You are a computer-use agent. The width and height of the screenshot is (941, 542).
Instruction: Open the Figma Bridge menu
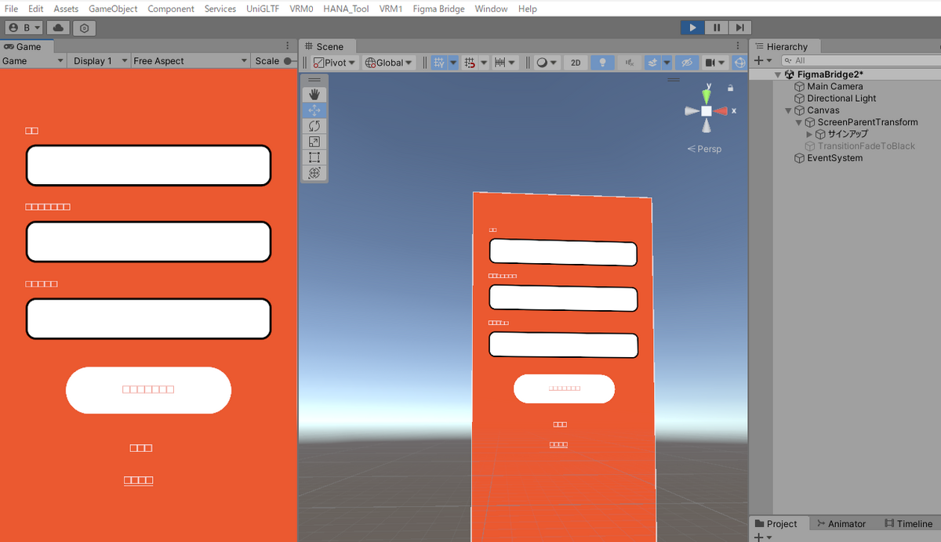click(438, 9)
